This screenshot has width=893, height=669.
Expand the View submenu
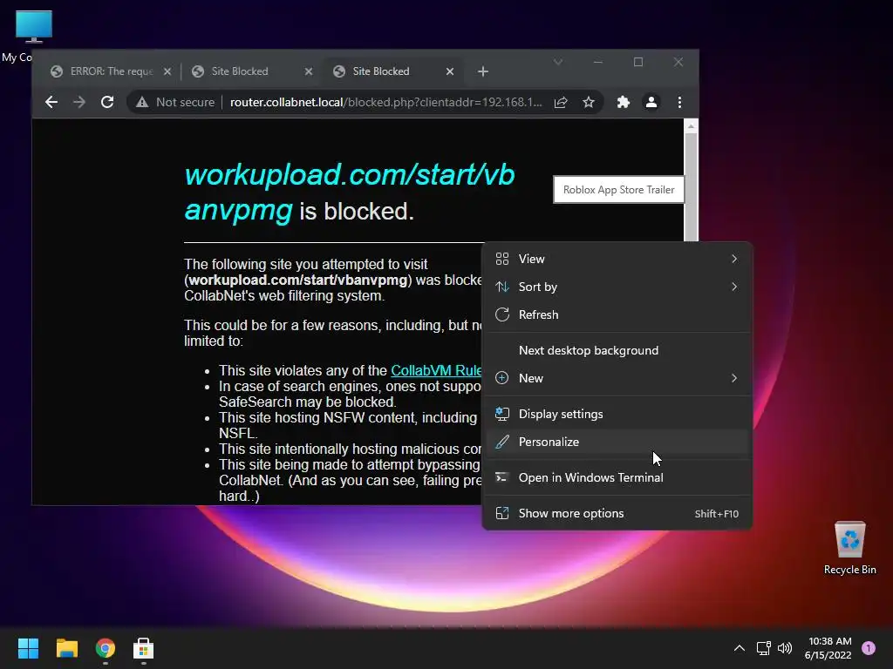point(617,259)
